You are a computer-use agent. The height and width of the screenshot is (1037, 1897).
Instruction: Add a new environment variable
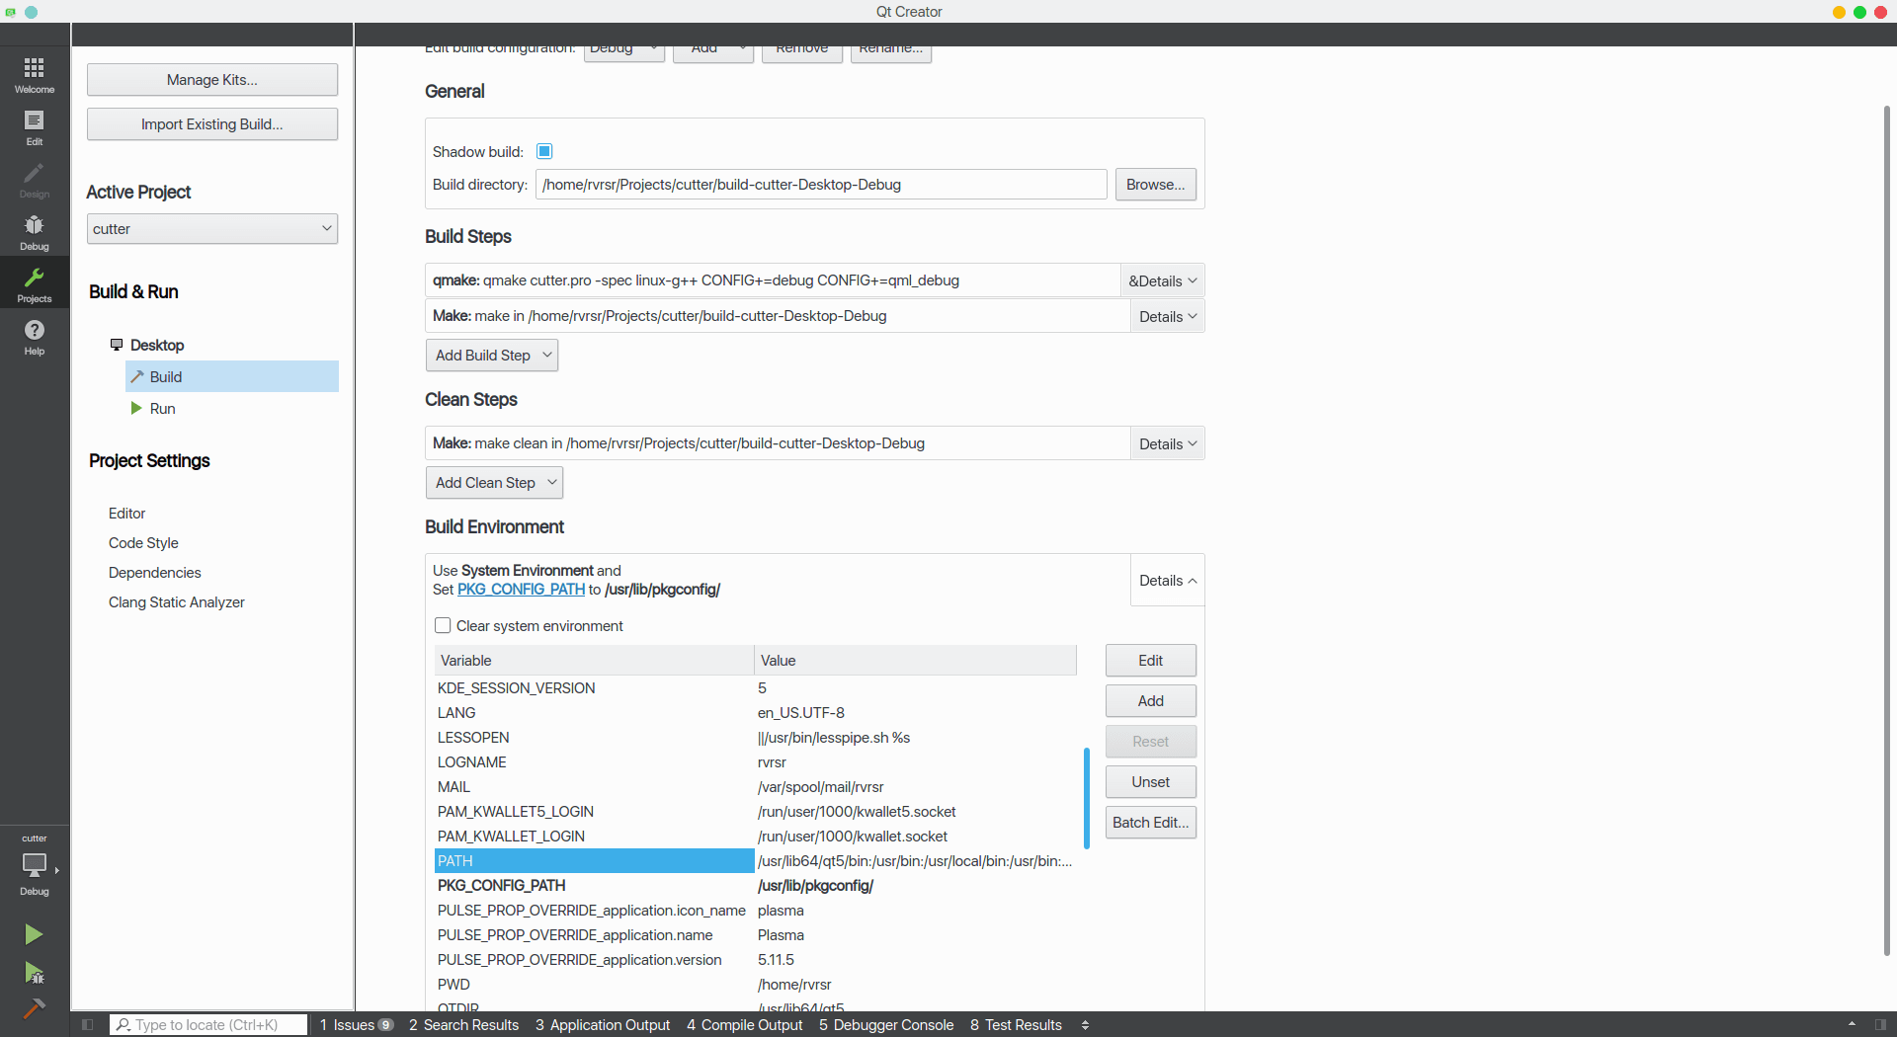1151,701
